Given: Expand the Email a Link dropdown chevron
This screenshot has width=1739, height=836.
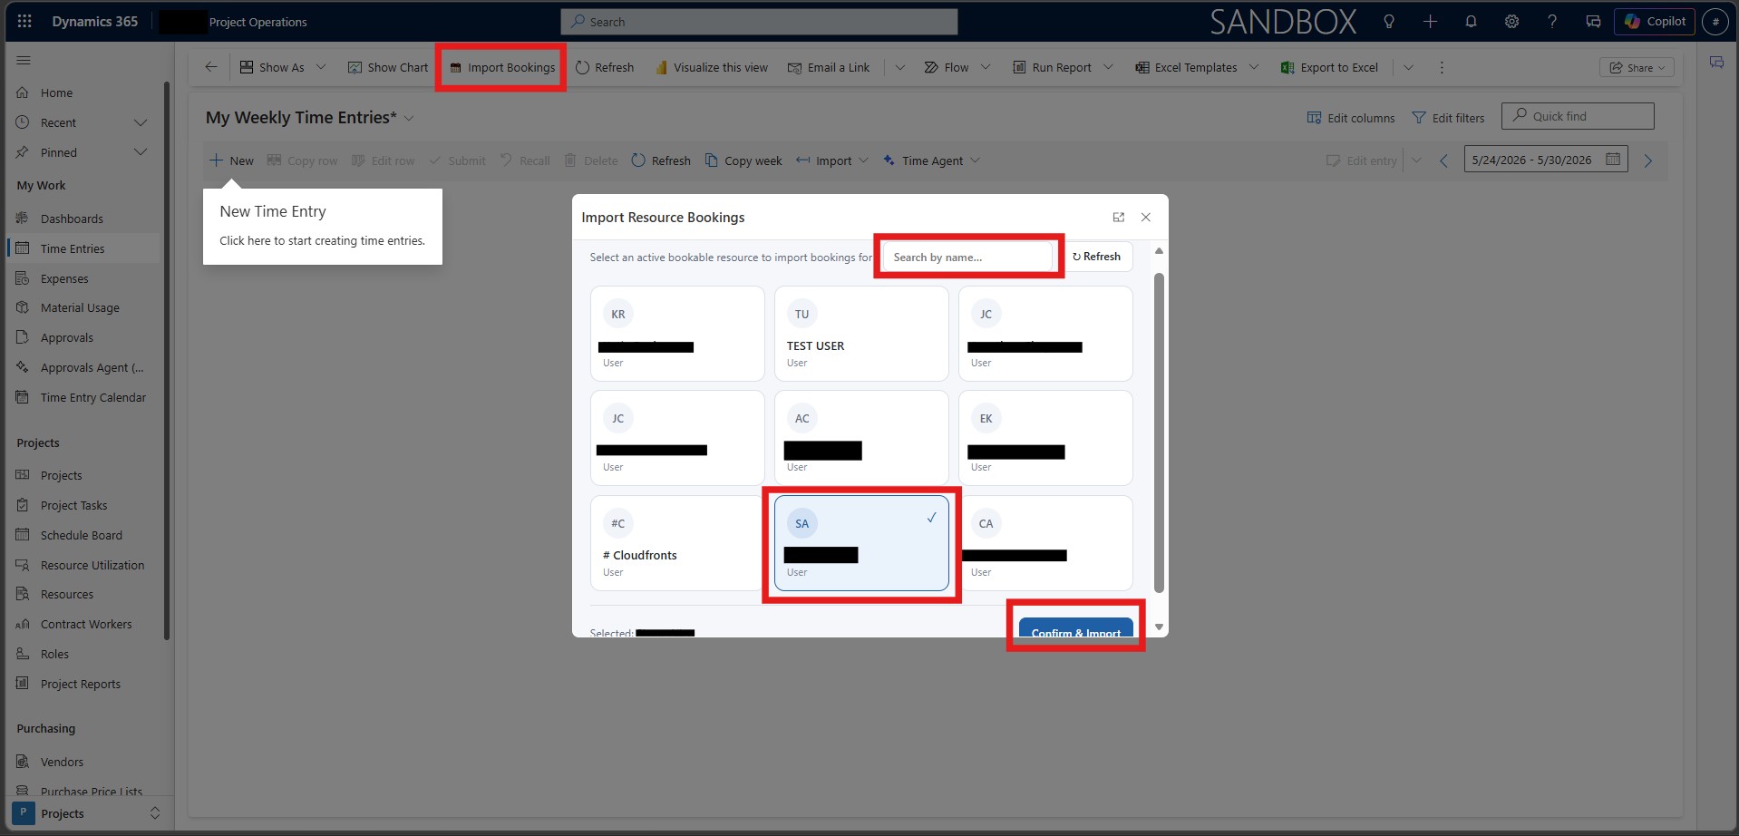Looking at the screenshot, I should coord(899,67).
